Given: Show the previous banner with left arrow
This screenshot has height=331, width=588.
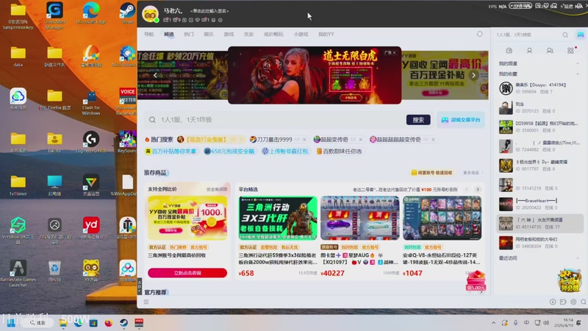Looking at the screenshot, I should click(155, 75).
